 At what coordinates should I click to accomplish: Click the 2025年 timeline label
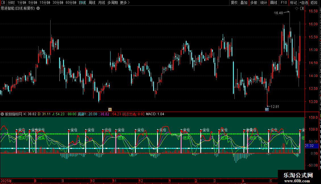click(x=6, y=181)
